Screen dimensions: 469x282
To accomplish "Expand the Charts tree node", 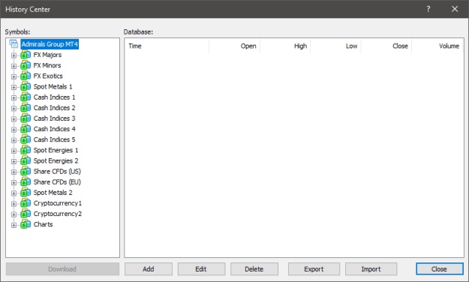I will pyautogui.click(x=14, y=225).
